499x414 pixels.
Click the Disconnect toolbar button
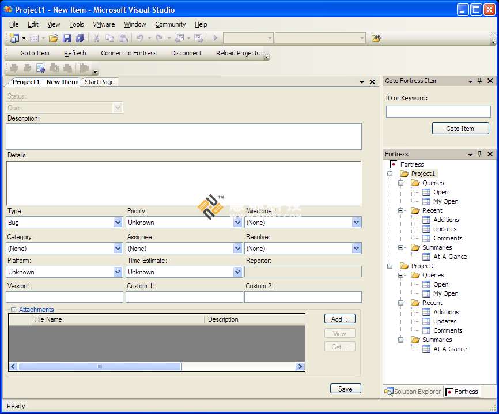pyautogui.click(x=186, y=53)
